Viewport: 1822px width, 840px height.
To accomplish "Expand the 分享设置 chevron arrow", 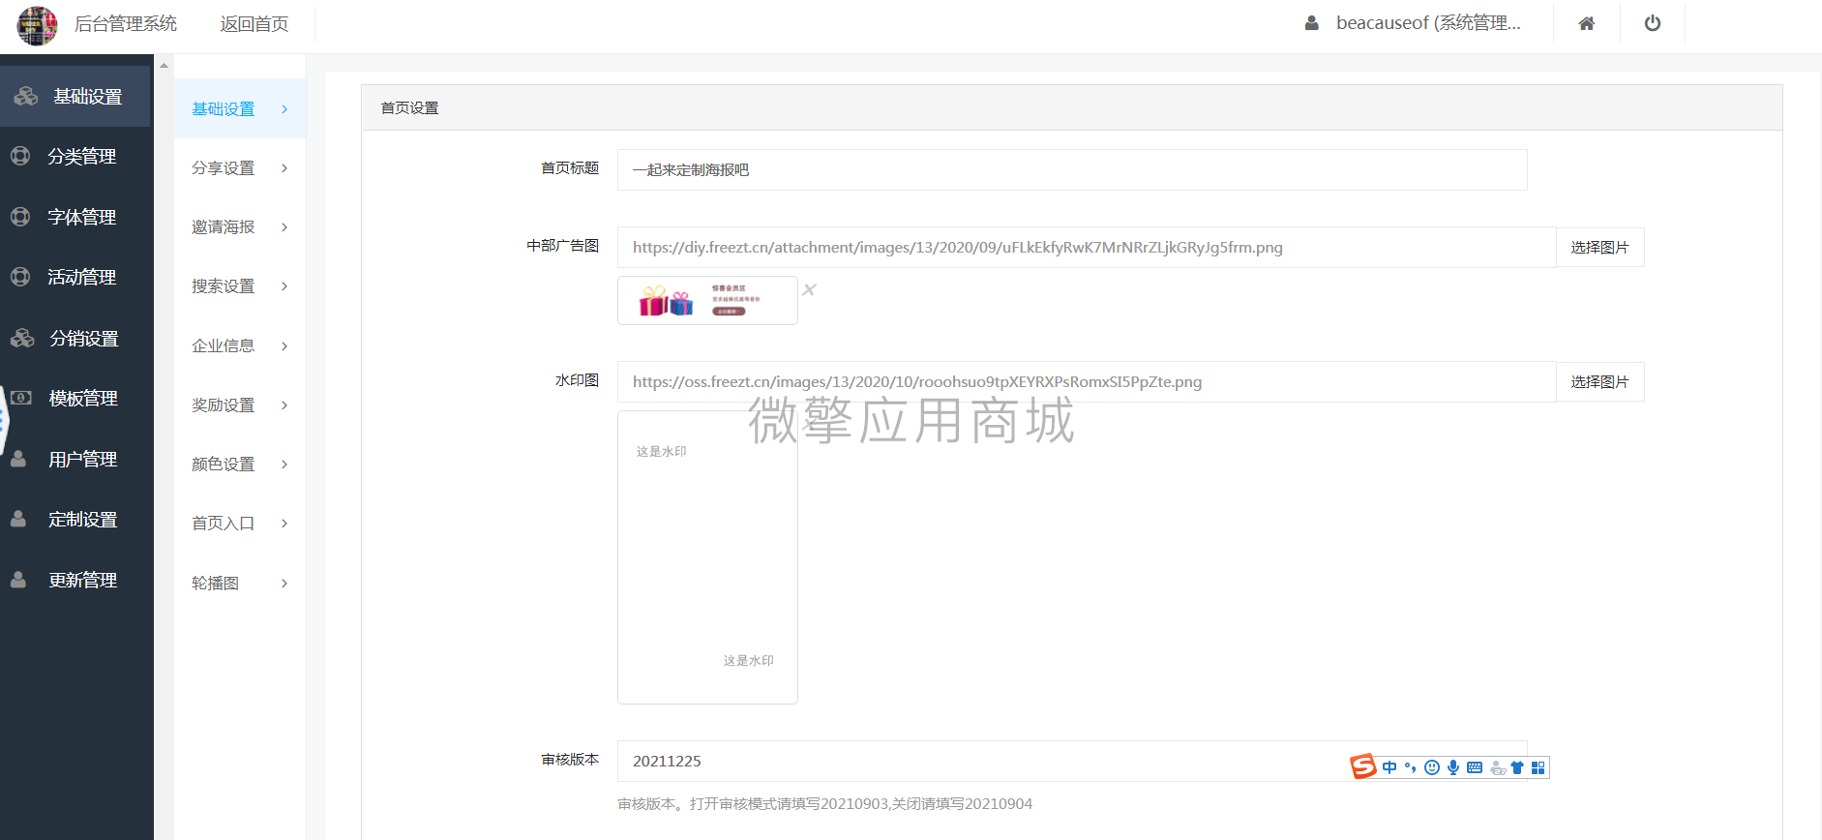I will coord(284,168).
